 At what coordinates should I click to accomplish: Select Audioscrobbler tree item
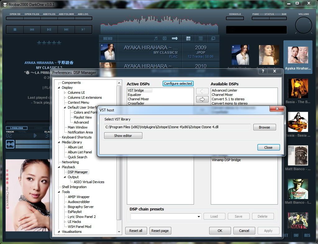[x=79, y=202]
